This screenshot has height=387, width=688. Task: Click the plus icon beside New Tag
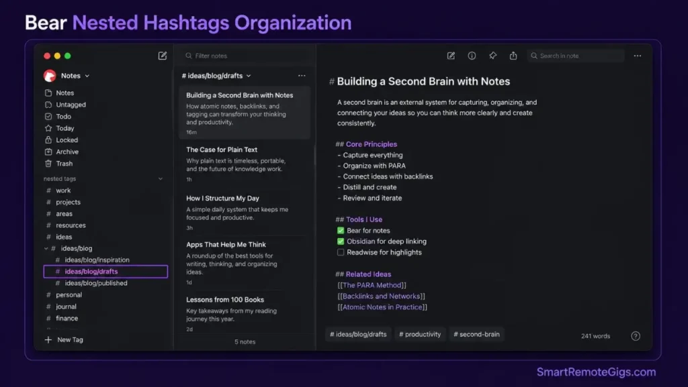point(48,340)
